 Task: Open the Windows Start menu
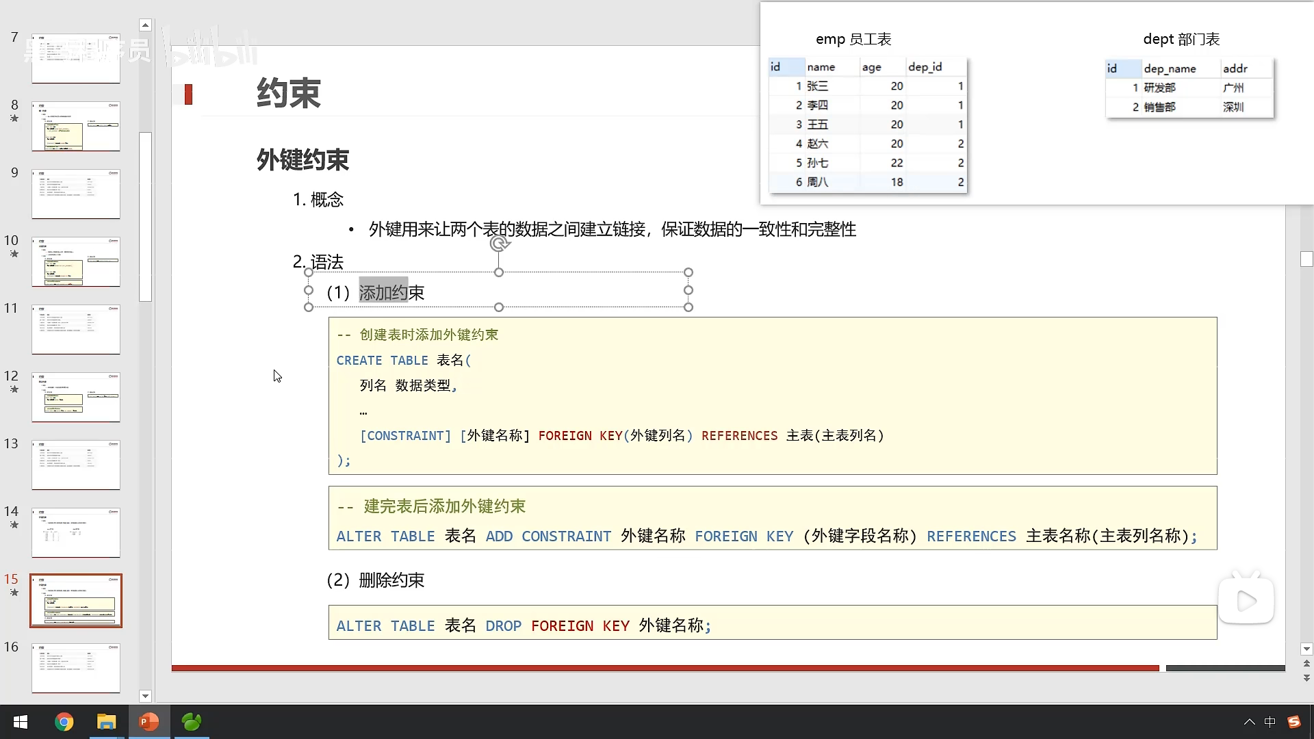point(21,722)
